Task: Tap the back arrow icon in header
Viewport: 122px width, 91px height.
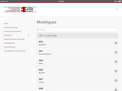Action: tap(116, 9)
